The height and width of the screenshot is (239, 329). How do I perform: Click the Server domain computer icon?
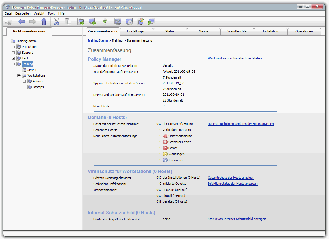pos(24,70)
